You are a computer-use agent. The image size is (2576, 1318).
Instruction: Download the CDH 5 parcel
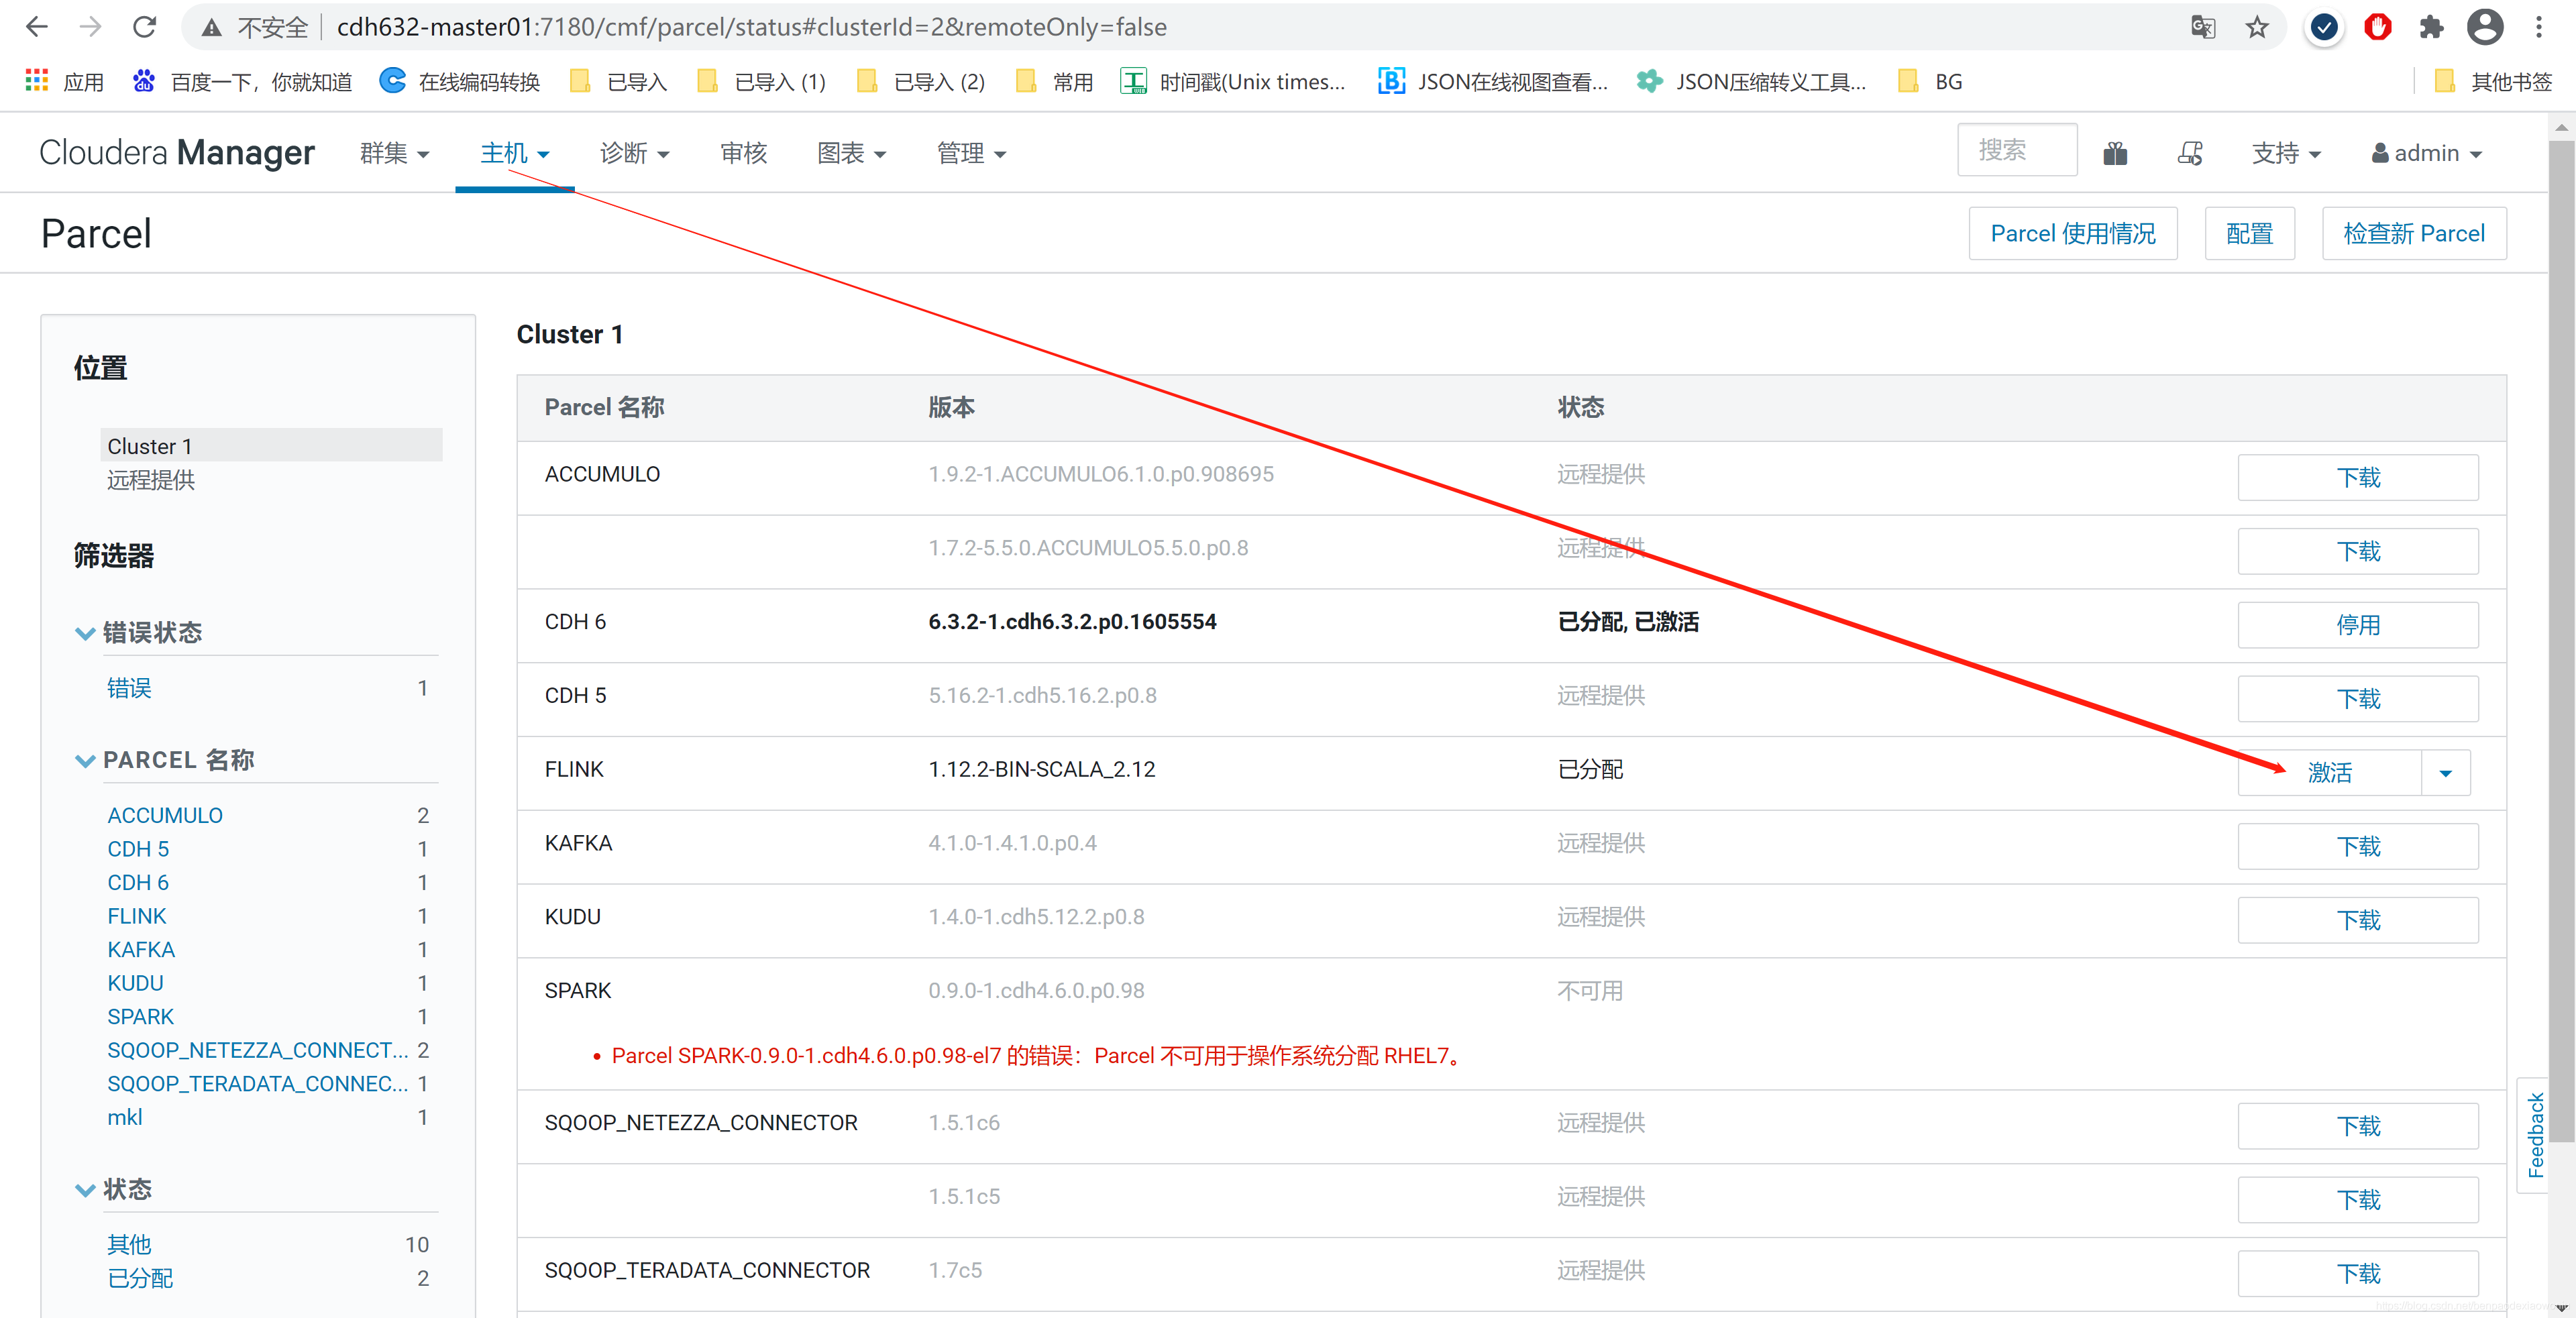[2358, 699]
